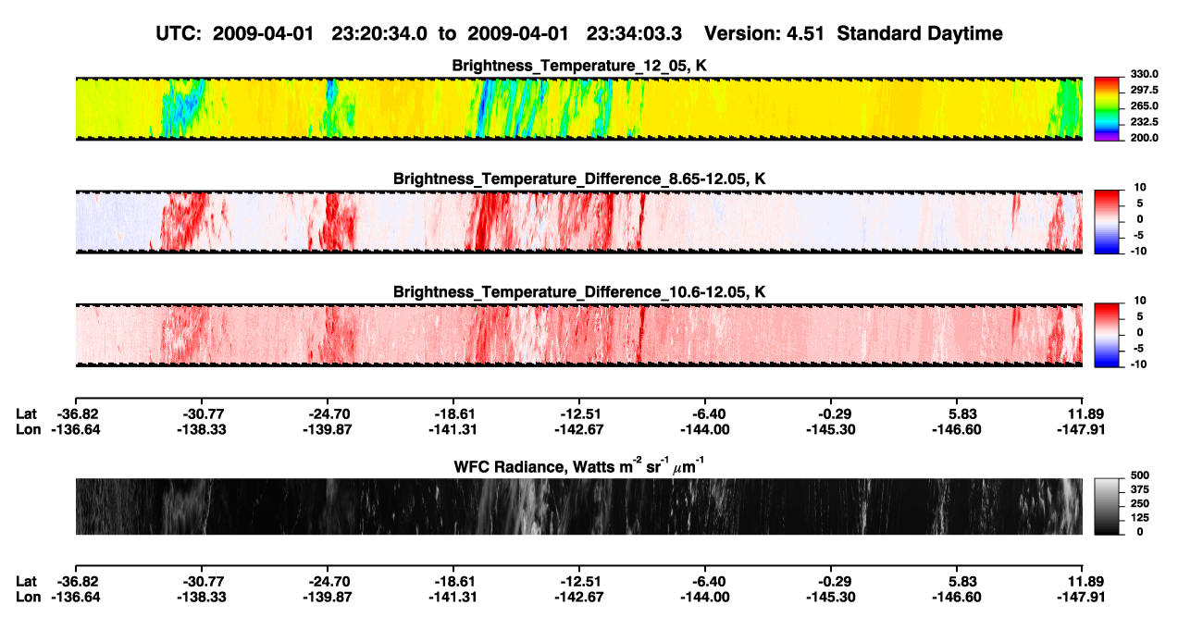Click the 'Lat' label on the bottom axis

tap(26, 581)
